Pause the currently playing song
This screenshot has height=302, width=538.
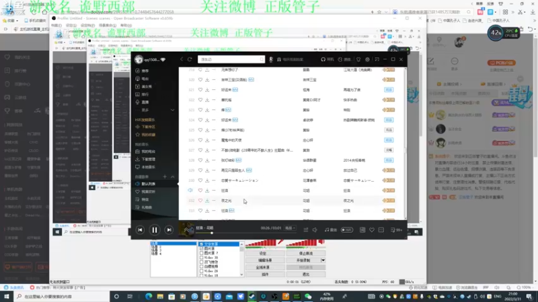click(155, 230)
